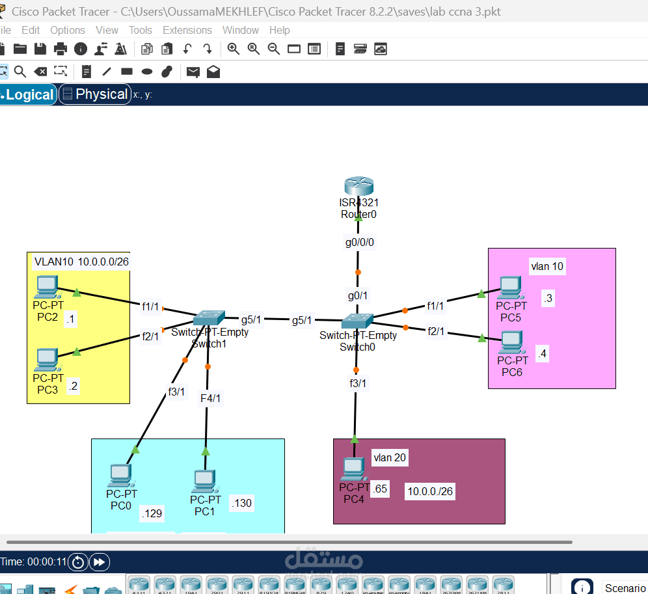Viewport: 648px width, 594px height.
Task: Click the Copy icon in the toolbar
Action: pos(146,49)
